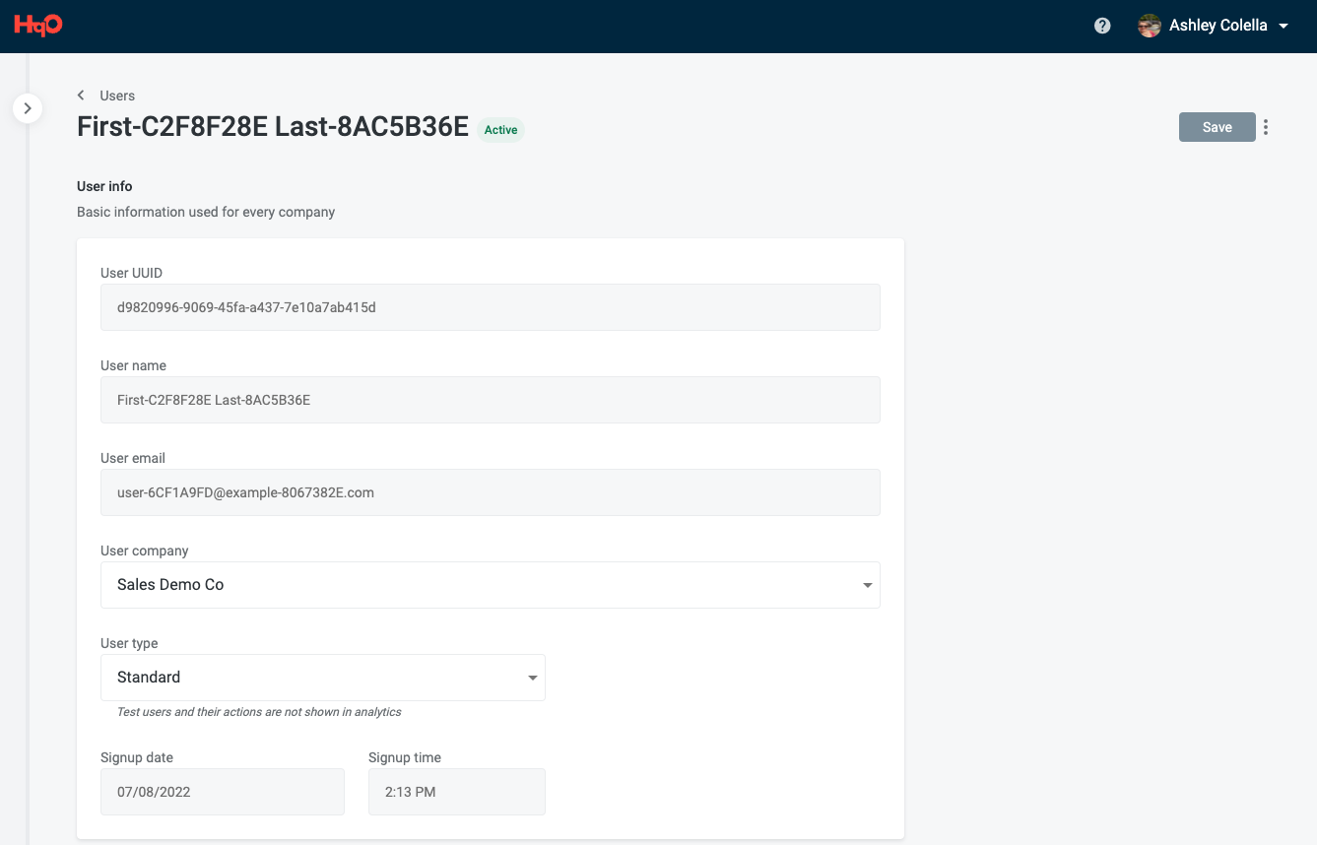This screenshot has height=845, width=1317.
Task: Open the three-dot more options menu
Action: point(1266,127)
